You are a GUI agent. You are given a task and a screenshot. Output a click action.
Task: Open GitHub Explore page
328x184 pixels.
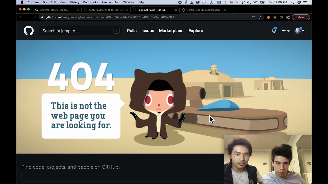pyautogui.click(x=196, y=31)
